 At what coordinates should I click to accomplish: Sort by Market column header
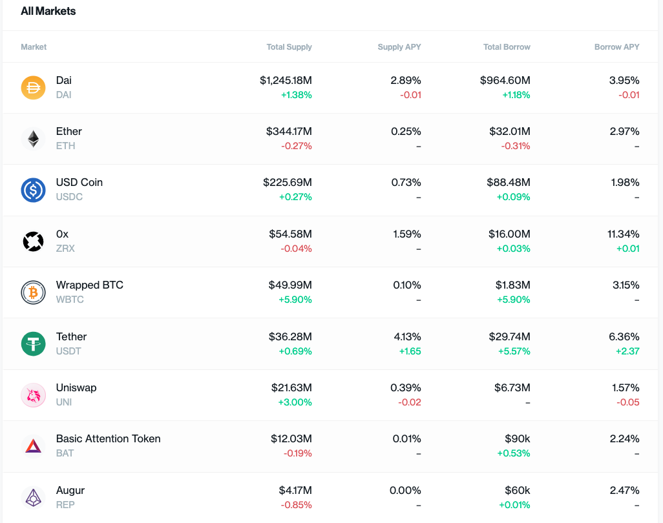[34, 47]
